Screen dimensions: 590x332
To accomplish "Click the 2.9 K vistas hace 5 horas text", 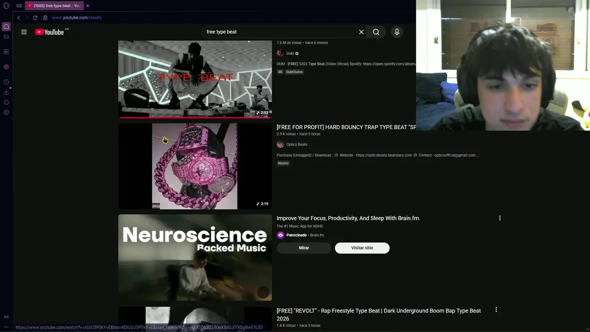I will pos(298,134).
